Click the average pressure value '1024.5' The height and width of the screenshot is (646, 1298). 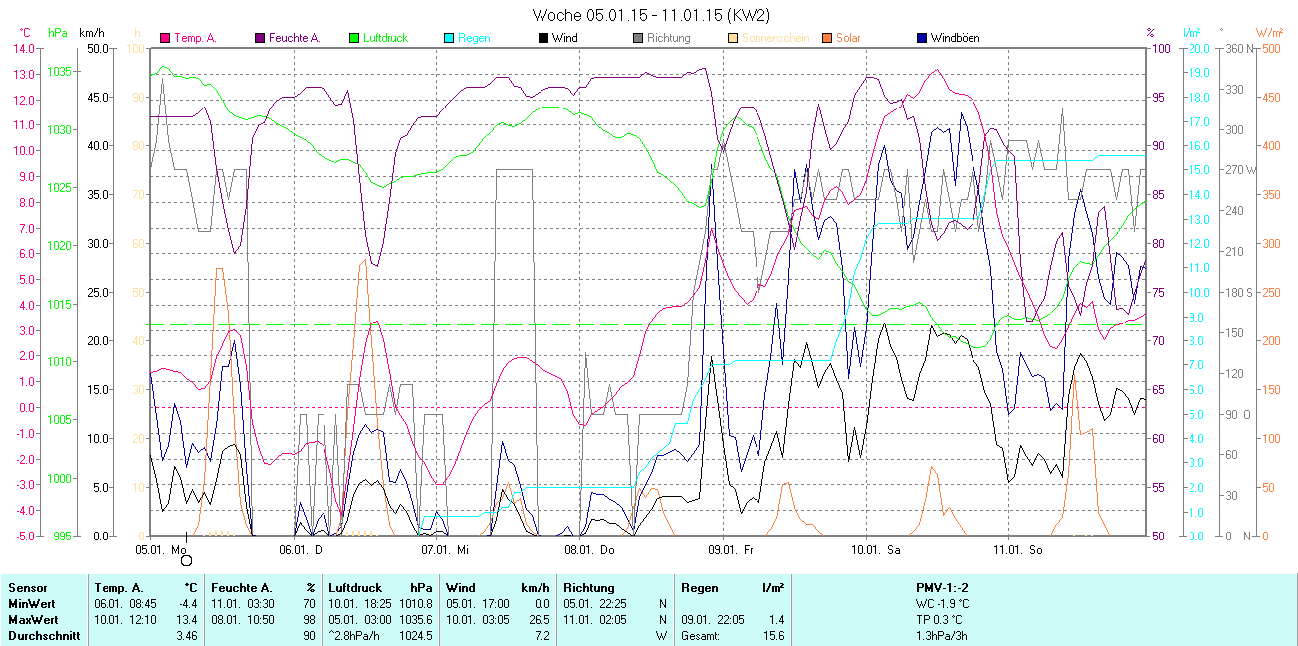[x=417, y=636]
